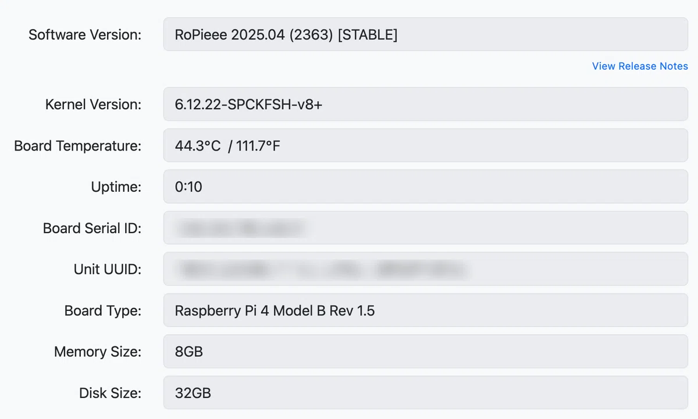Click the 'Memory Size:' label
Screen dimensions: 698x419
pos(98,352)
